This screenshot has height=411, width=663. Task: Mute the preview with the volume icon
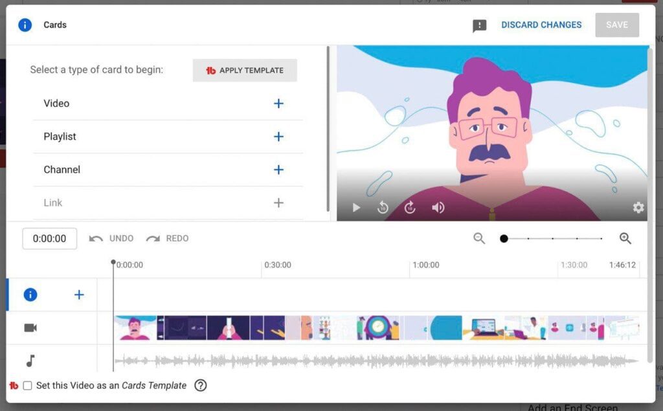[x=438, y=207]
